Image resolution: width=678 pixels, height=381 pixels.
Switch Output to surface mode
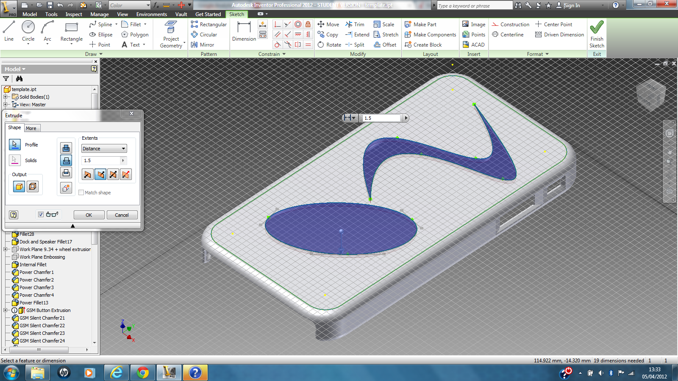[x=32, y=186]
